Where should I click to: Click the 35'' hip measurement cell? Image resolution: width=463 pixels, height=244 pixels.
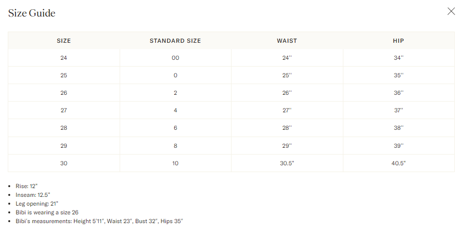pyautogui.click(x=398, y=75)
